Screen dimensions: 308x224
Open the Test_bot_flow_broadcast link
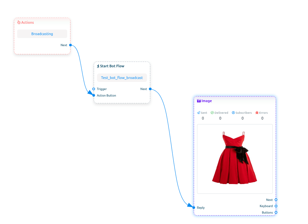pyautogui.click(x=122, y=77)
